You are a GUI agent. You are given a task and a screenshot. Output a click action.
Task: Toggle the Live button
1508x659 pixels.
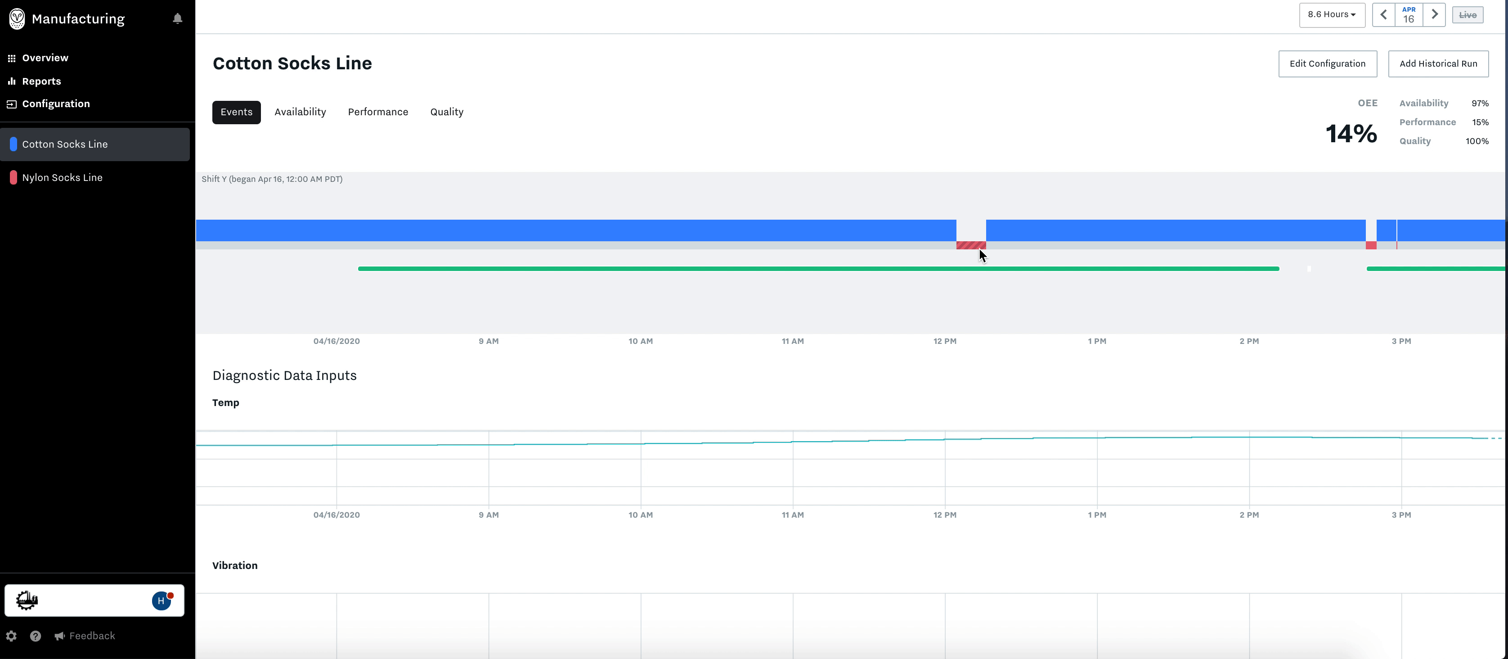1468,15
